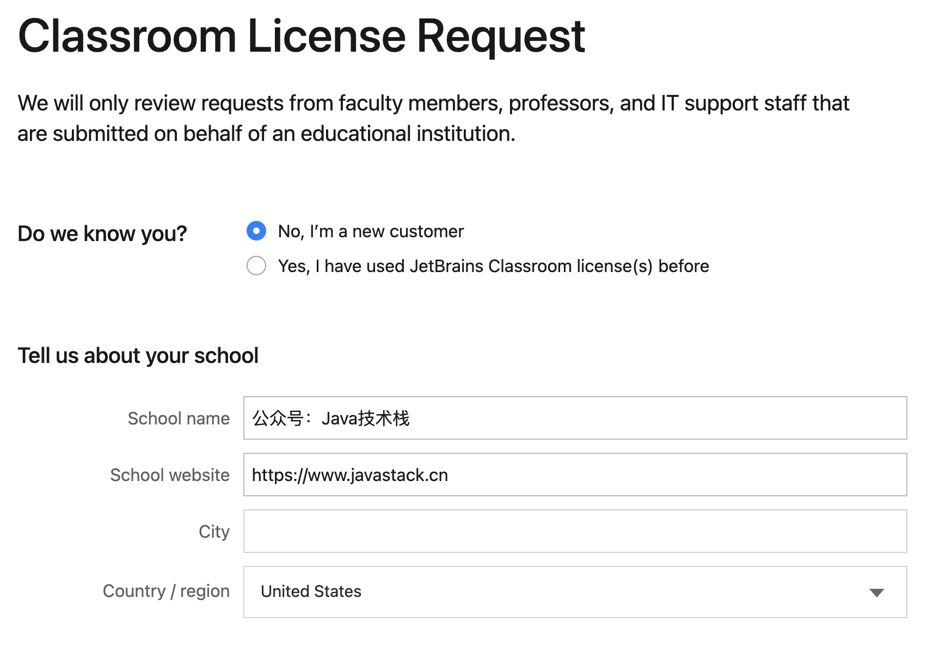The height and width of the screenshot is (653, 946).
Task: Click the "Do we know you?" question label
Action: coord(102,234)
